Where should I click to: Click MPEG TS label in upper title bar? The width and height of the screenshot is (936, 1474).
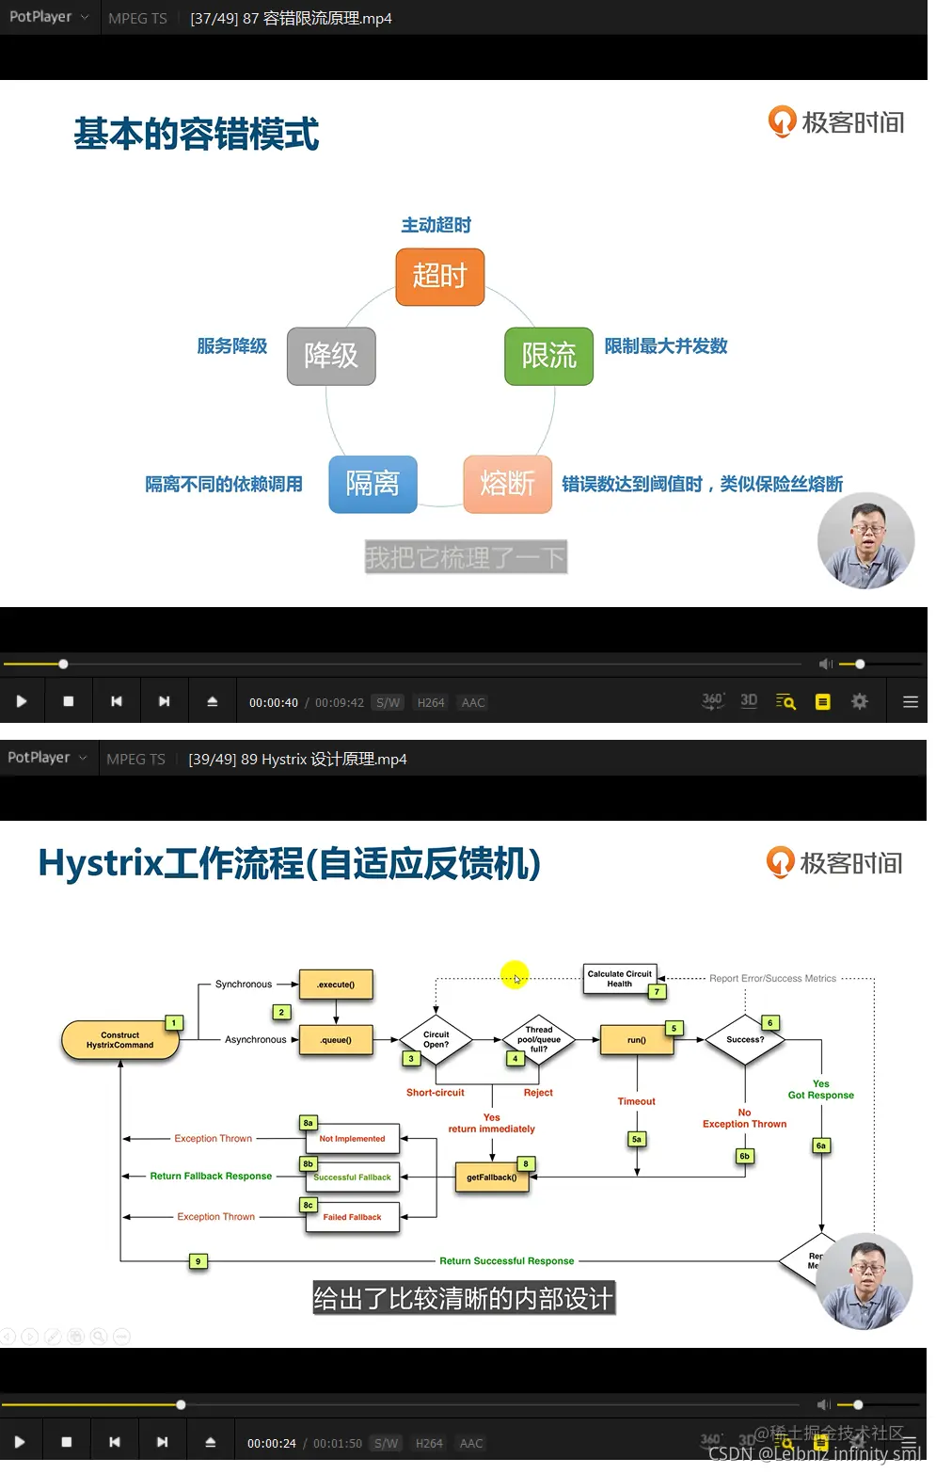(137, 18)
